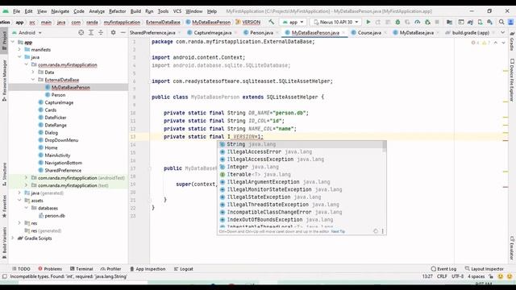The image size is (516, 290).
Task: Open the Android project view dropdown
Action: point(27,32)
